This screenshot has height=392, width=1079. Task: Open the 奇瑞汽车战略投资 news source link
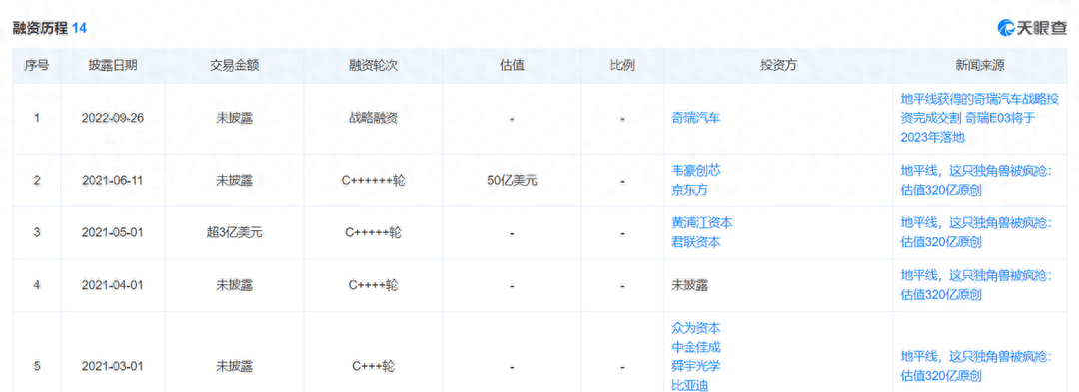point(978,118)
